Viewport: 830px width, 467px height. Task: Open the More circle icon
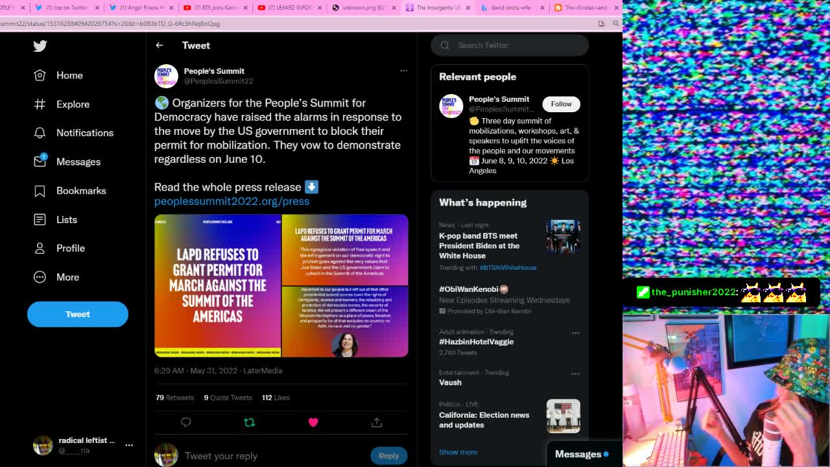tap(40, 277)
